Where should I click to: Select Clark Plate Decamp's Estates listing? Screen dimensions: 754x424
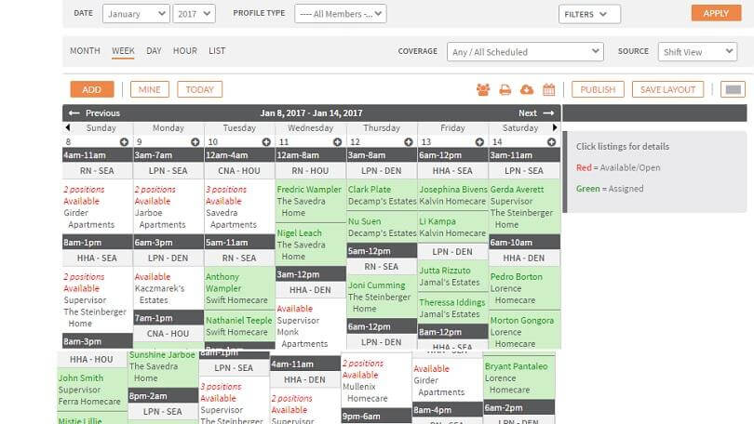point(382,195)
